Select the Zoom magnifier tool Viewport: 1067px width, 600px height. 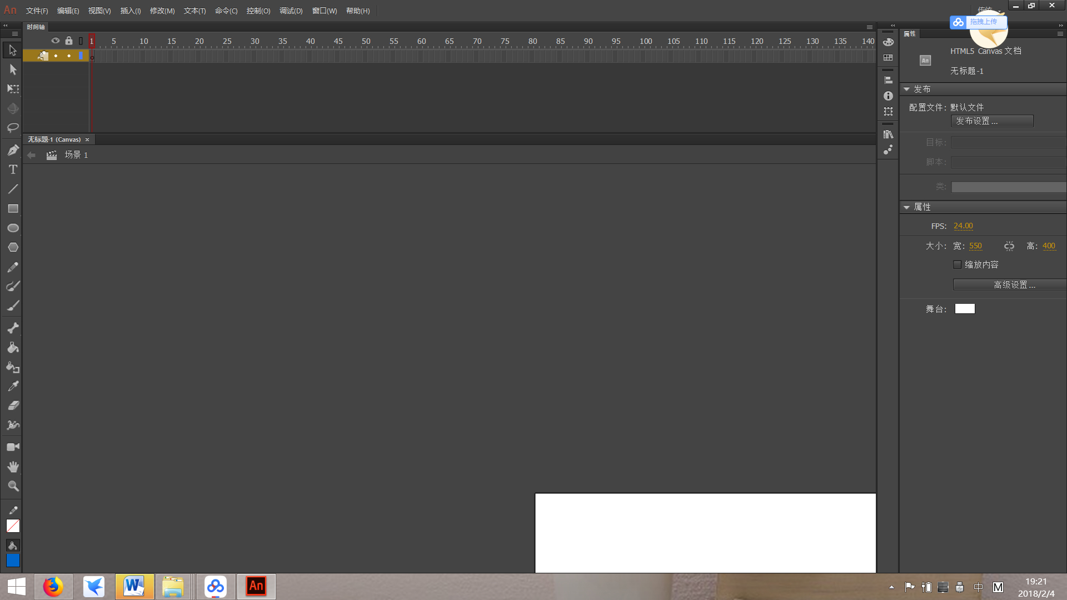pos(13,486)
